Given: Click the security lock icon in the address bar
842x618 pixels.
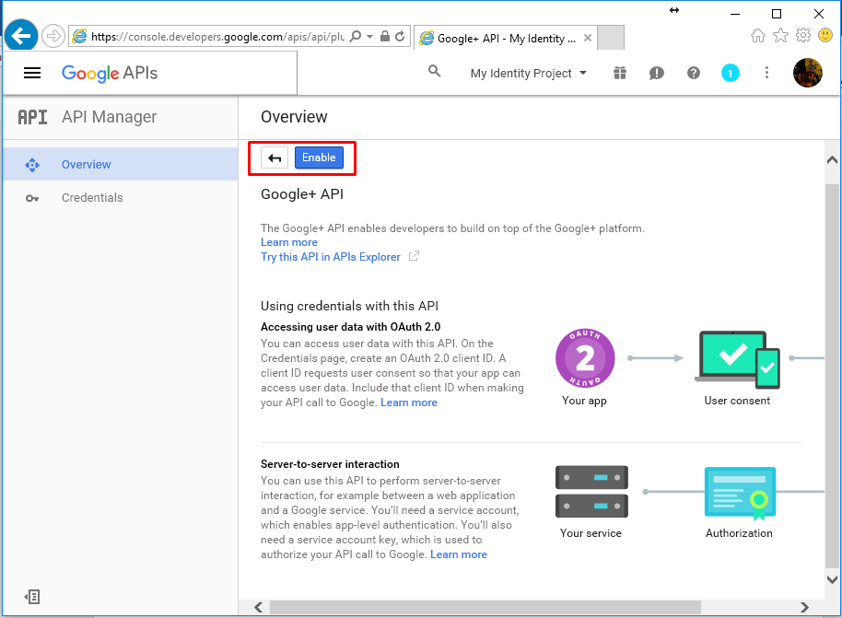Looking at the screenshot, I should [x=384, y=36].
